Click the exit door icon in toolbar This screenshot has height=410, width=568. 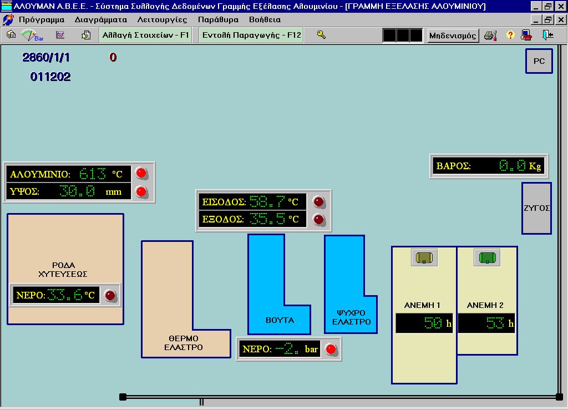tap(547, 36)
